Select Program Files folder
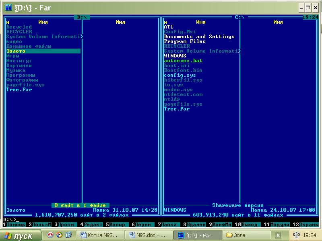This screenshot has height=241, width=322. tap(185, 41)
